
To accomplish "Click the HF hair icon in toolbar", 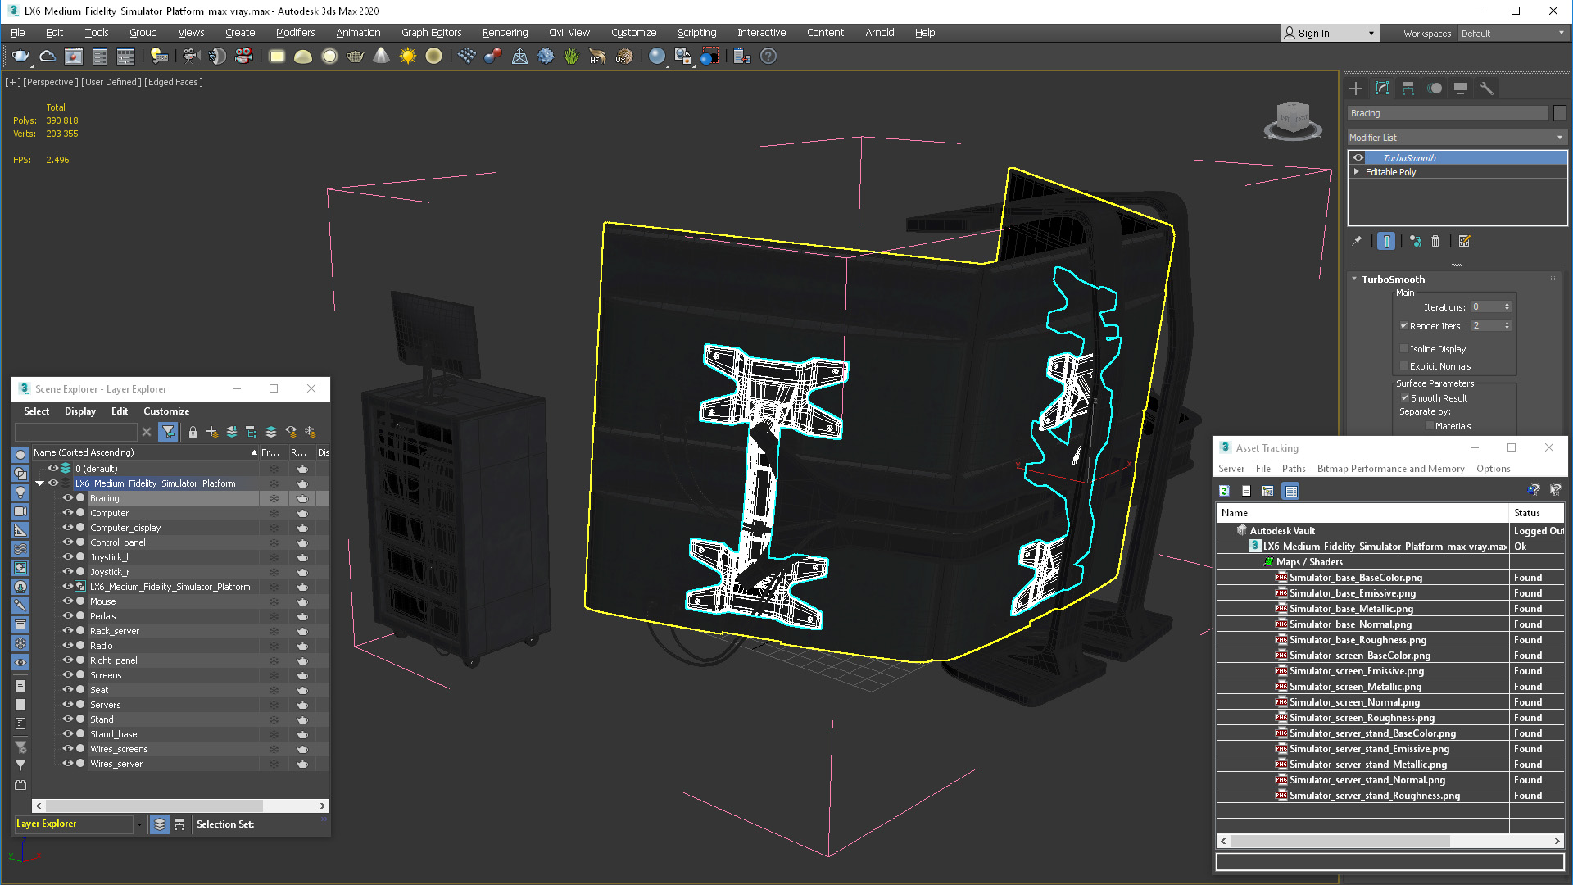I will tap(597, 57).
